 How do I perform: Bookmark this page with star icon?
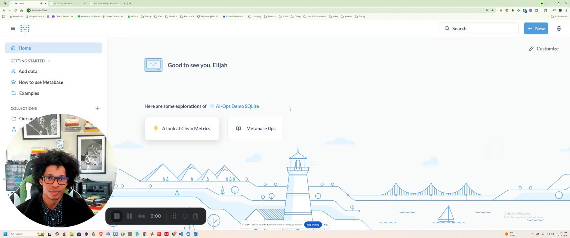(x=492, y=10)
